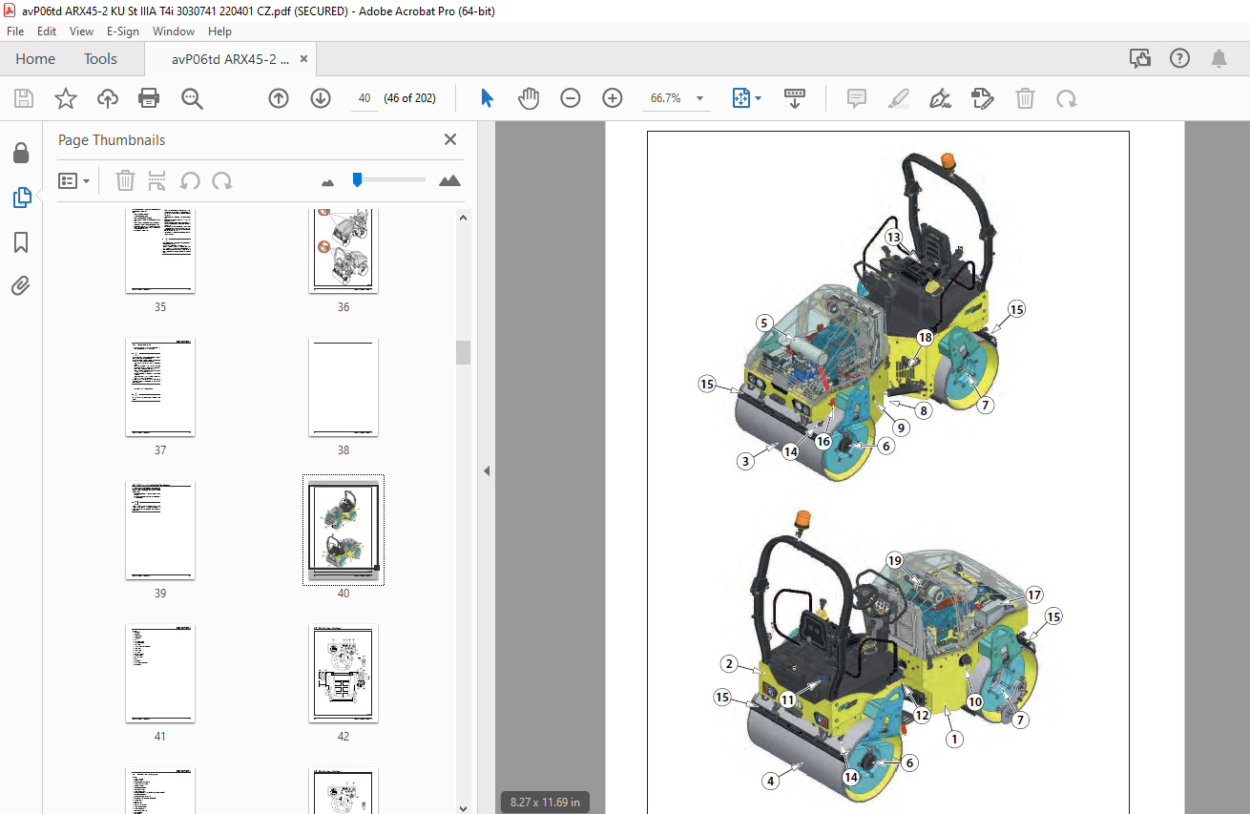The image size is (1250, 814).
Task: Toggle the Page Thumbnails sidebar icon
Action: pyautogui.click(x=22, y=198)
